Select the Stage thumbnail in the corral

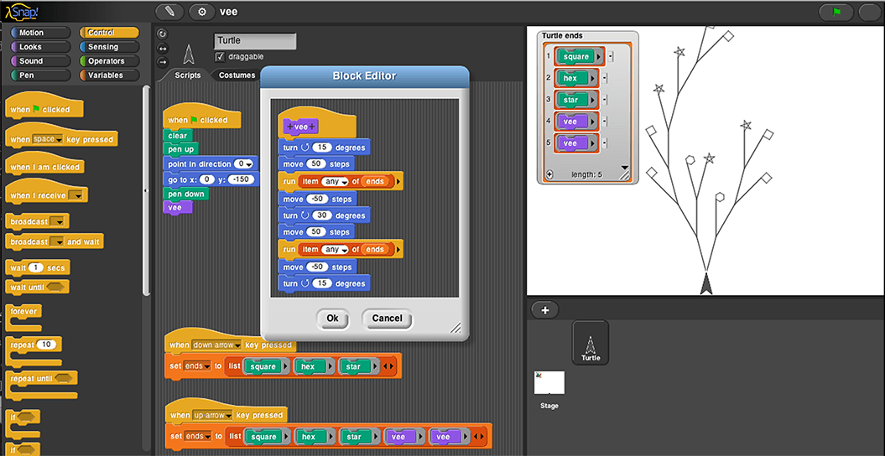[x=549, y=384]
